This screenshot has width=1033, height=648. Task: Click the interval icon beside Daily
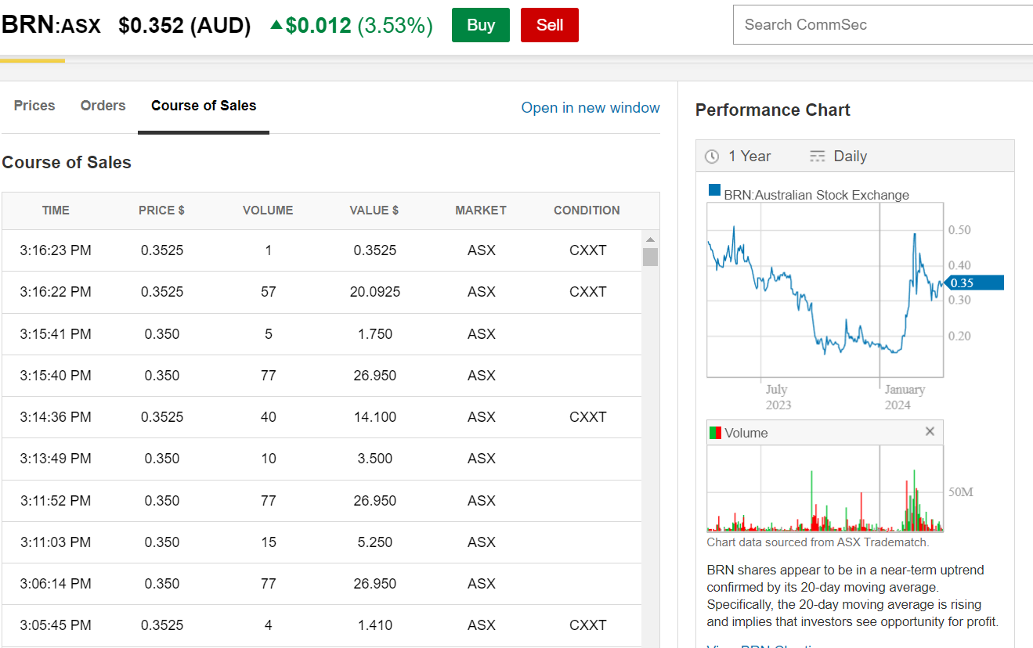tap(818, 157)
